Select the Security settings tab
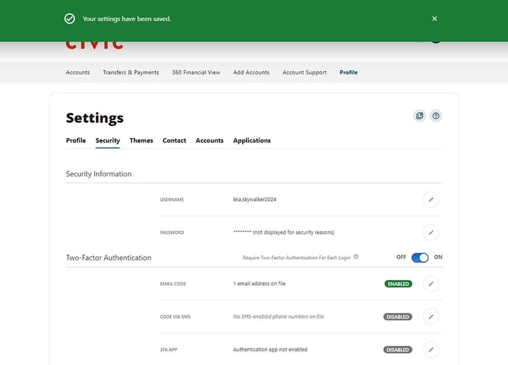Image resolution: width=508 pixels, height=365 pixels. click(107, 140)
